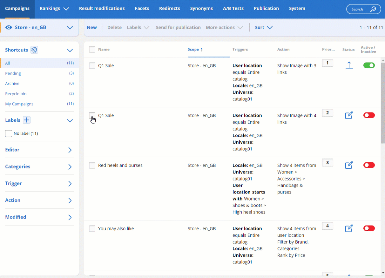Check the second Q1 Sale row checkbox
The image size is (385, 278).
[x=92, y=116]
